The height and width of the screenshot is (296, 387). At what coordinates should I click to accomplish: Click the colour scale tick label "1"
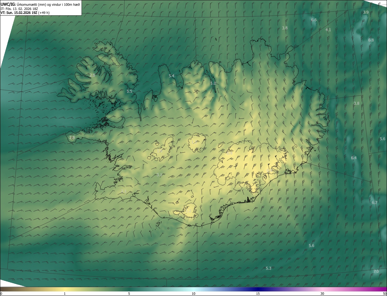pos(65,294)
